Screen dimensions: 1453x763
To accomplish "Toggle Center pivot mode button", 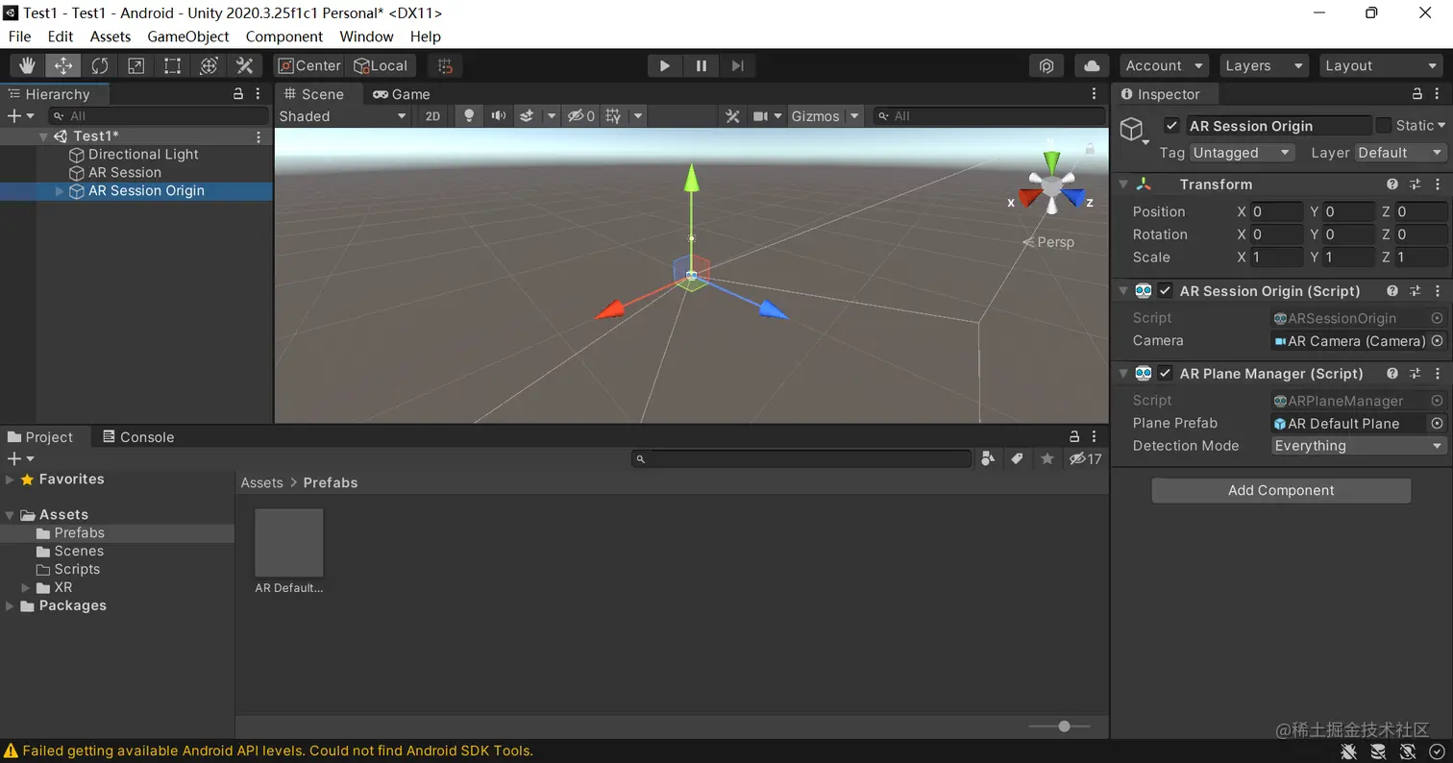I will point(309,65).
